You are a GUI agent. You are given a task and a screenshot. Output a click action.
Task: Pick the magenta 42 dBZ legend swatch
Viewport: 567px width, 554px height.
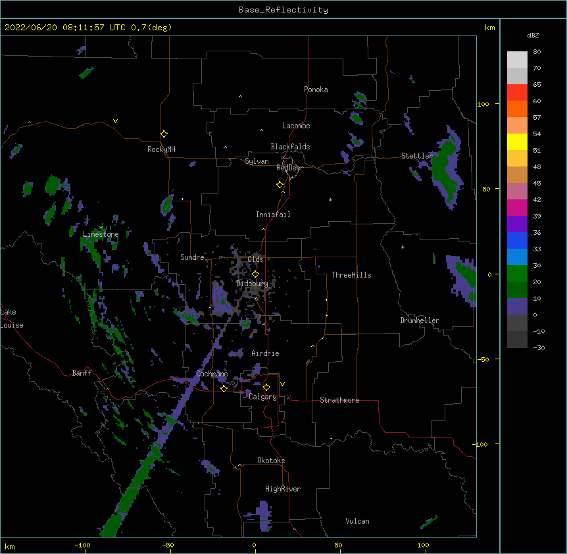click(x=517, y=207)
